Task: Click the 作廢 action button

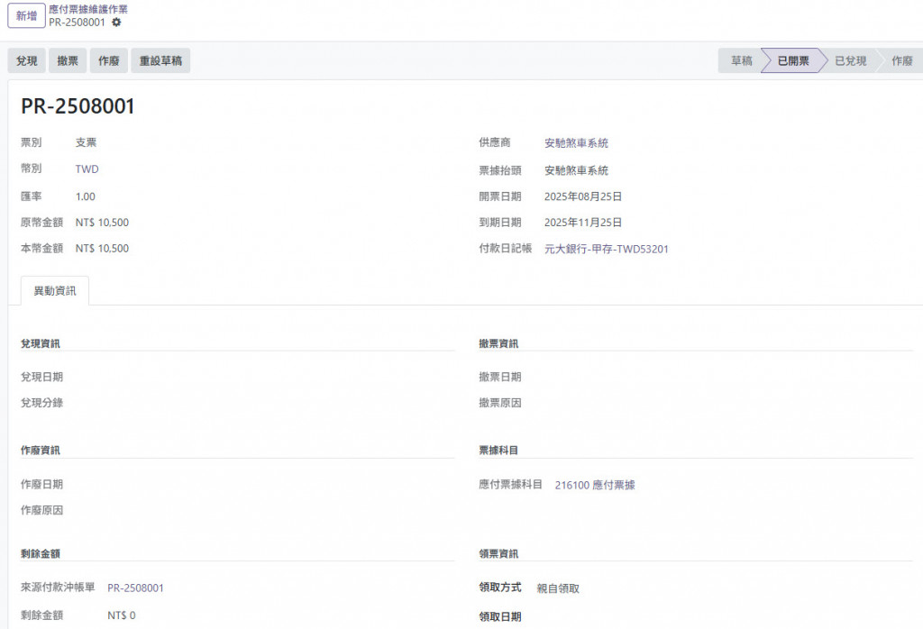Action: (109, 60)
